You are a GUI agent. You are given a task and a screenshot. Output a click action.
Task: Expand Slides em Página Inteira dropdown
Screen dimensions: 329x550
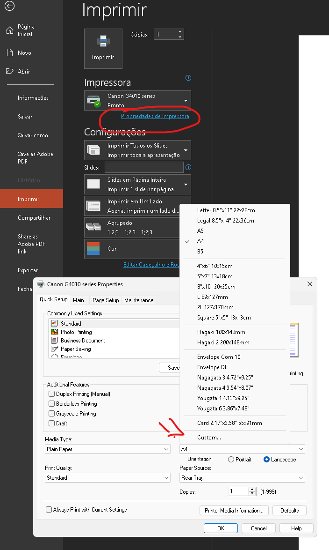click(x=137, y=184)
